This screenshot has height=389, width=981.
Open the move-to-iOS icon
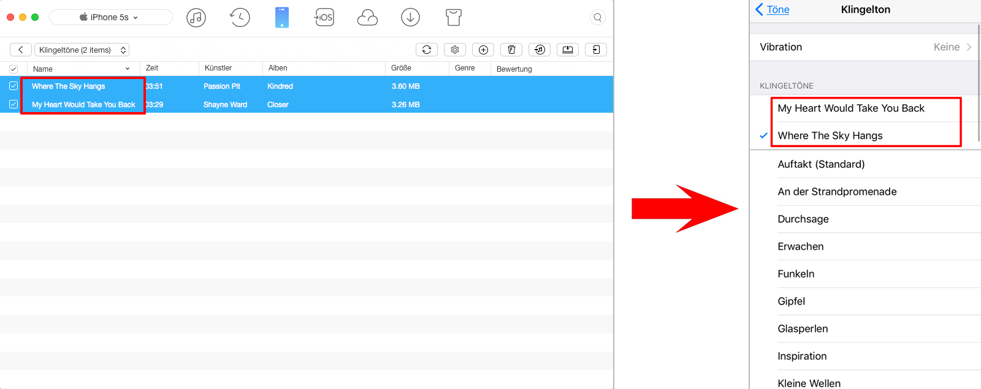click(324, 18)
